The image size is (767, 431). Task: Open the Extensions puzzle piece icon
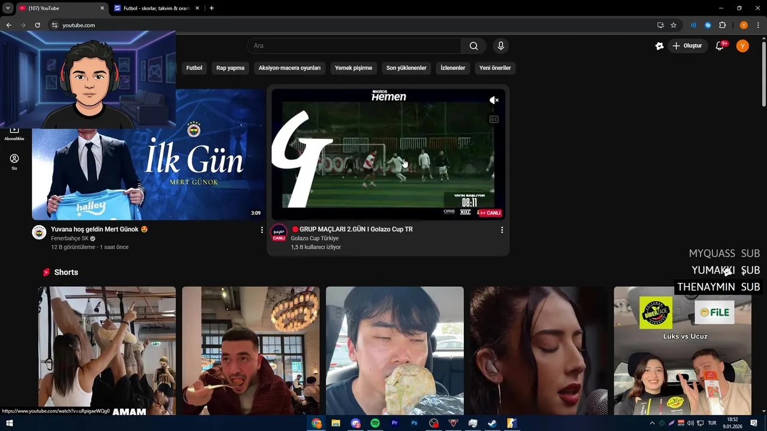pyautogui.click(x=722, y=25)
